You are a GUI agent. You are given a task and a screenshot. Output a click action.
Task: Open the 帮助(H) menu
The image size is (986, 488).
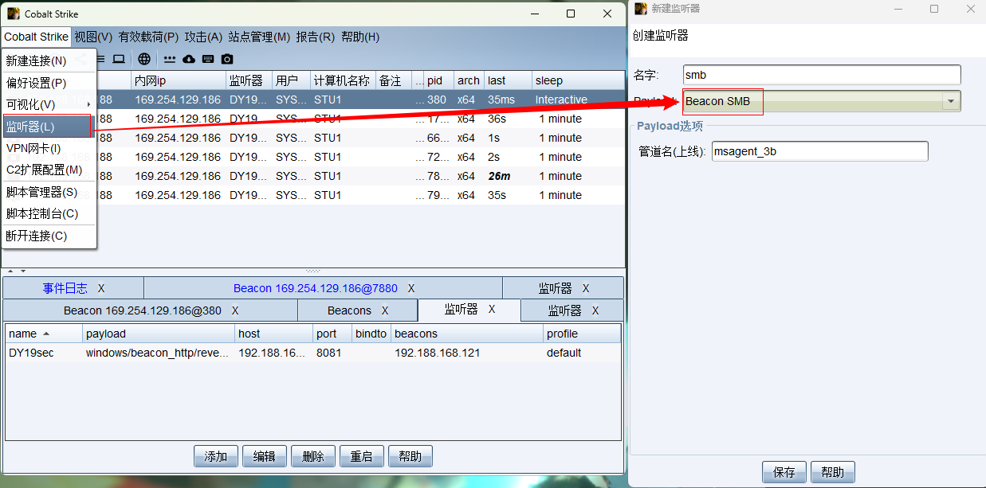point(360,37)
